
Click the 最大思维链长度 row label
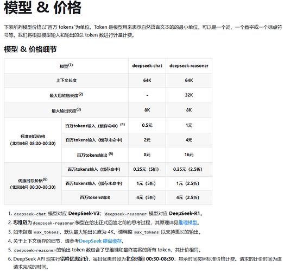pos(66,95)
